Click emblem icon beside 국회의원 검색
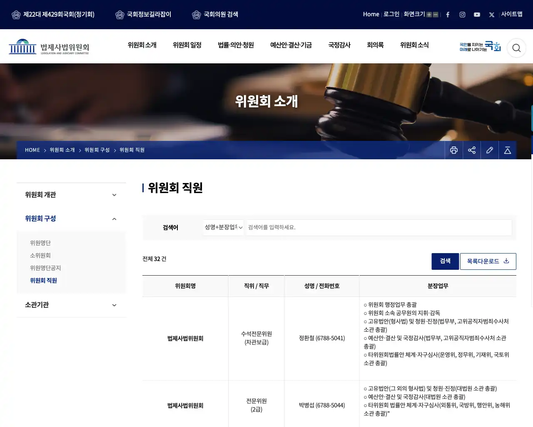Viewport: 533px width, 427px height. tap(197, 15)
